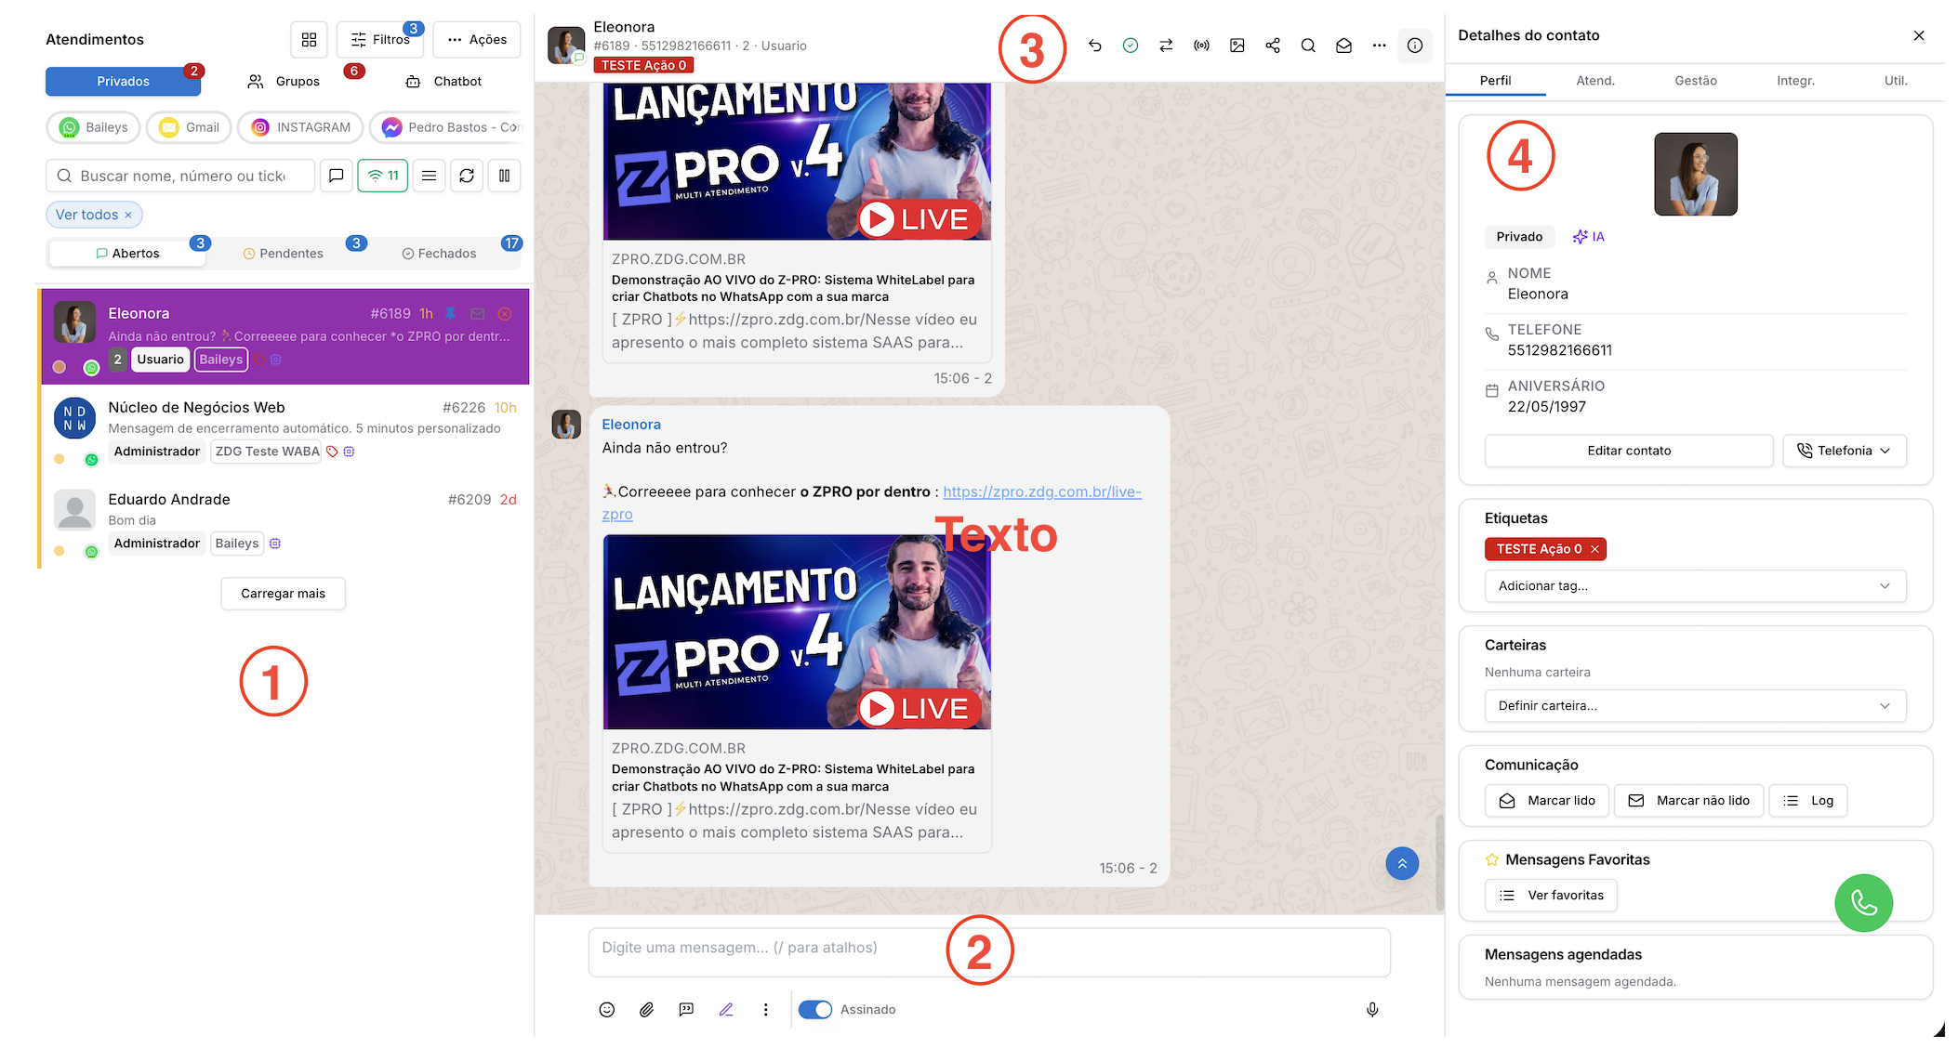
Task: Switch to grid view icon beside Filtros
Action: coord(309,40)
